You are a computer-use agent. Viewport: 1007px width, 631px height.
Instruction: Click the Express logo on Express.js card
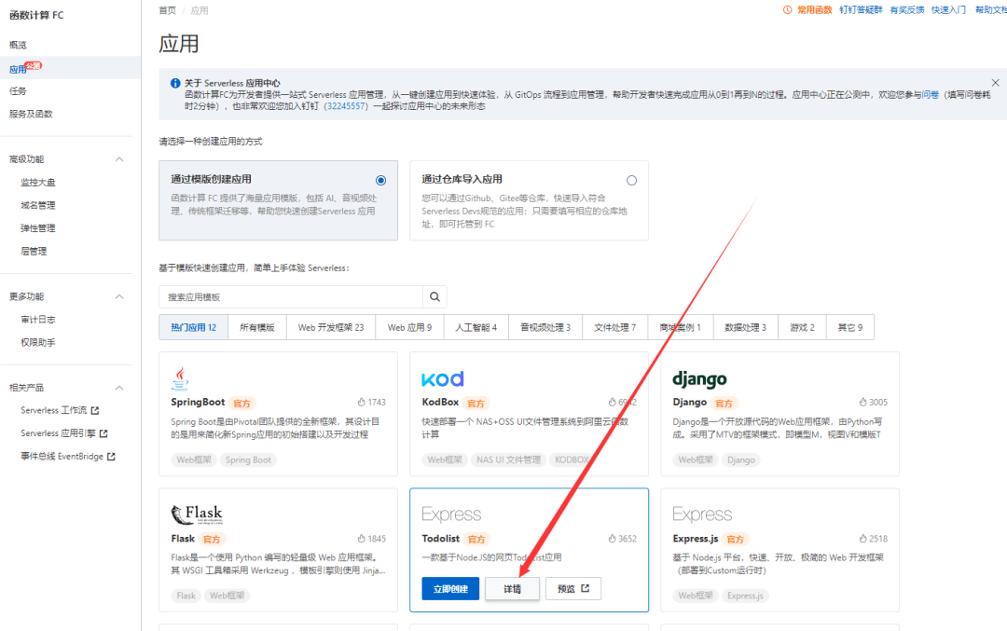tap(702, 514)
